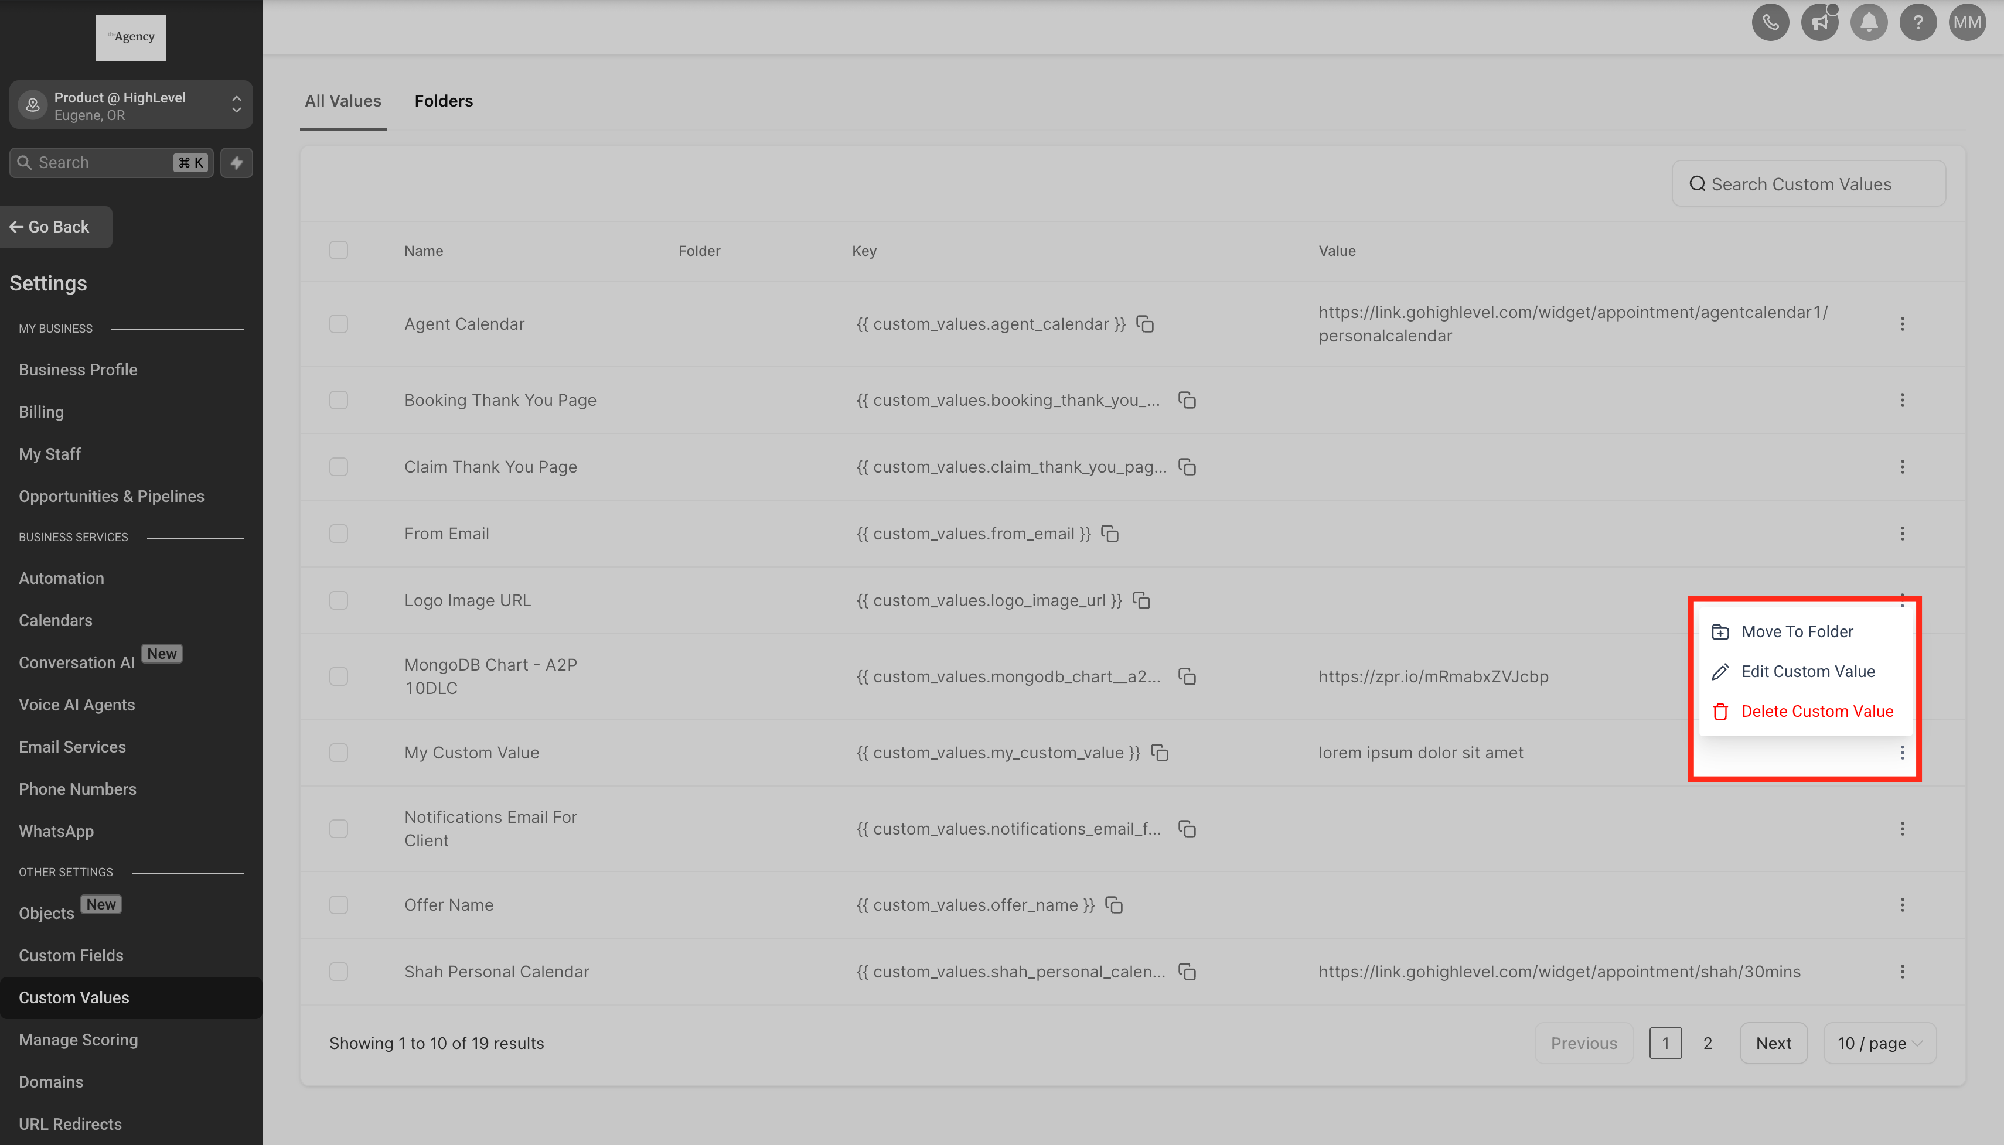This screenshot has height=1145, width=2004.
Task: Click the help question mark icon
Action: click(1917, 22)
